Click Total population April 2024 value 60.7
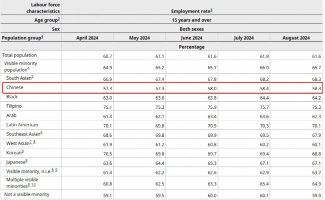The height and width of the screenshot is (200, 325). [x=107, y=56]
